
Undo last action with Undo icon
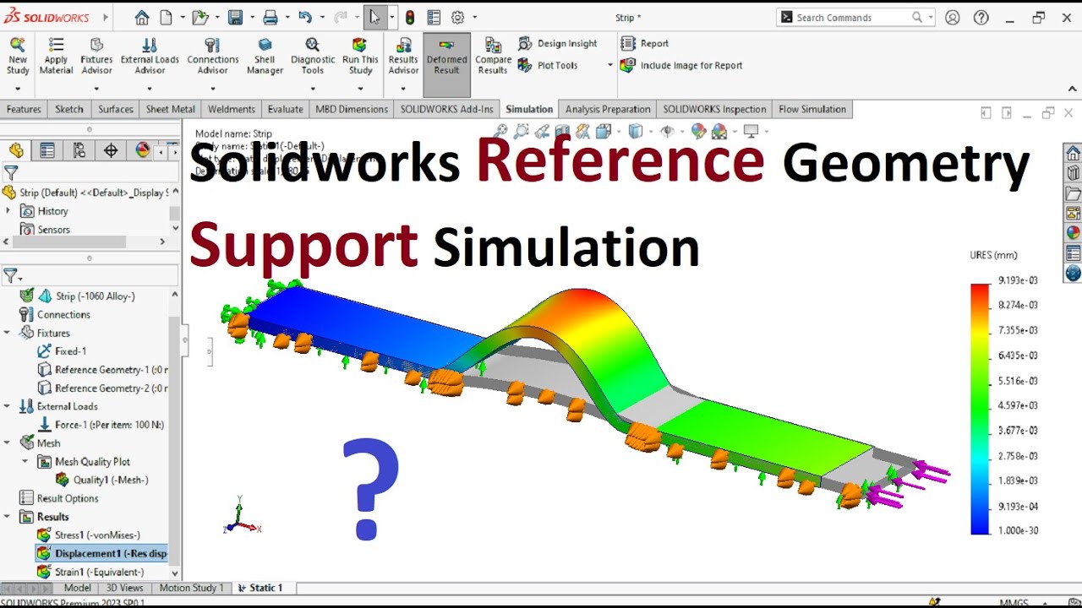(305, 18)
